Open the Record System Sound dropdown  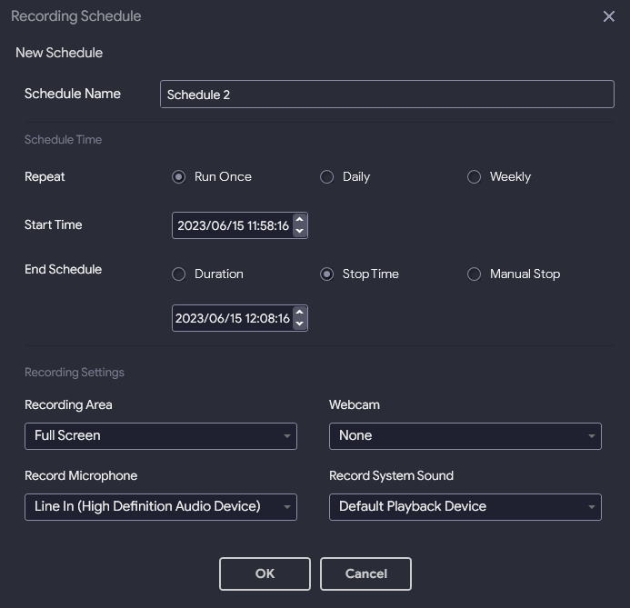(465, 507)
